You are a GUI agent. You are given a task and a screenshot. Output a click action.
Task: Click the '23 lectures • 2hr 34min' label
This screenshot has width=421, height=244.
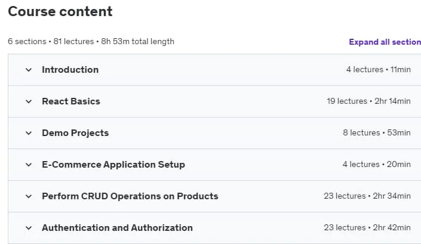(x=367, y=196)
